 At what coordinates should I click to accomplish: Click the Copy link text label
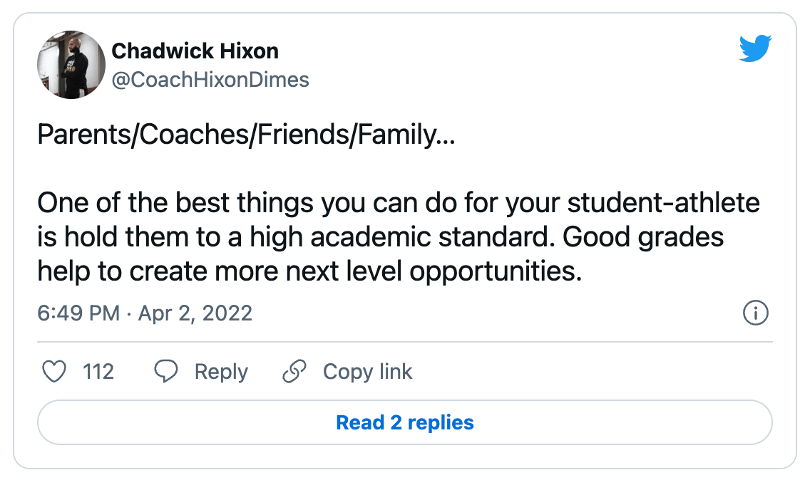click(x=368, y=371)
